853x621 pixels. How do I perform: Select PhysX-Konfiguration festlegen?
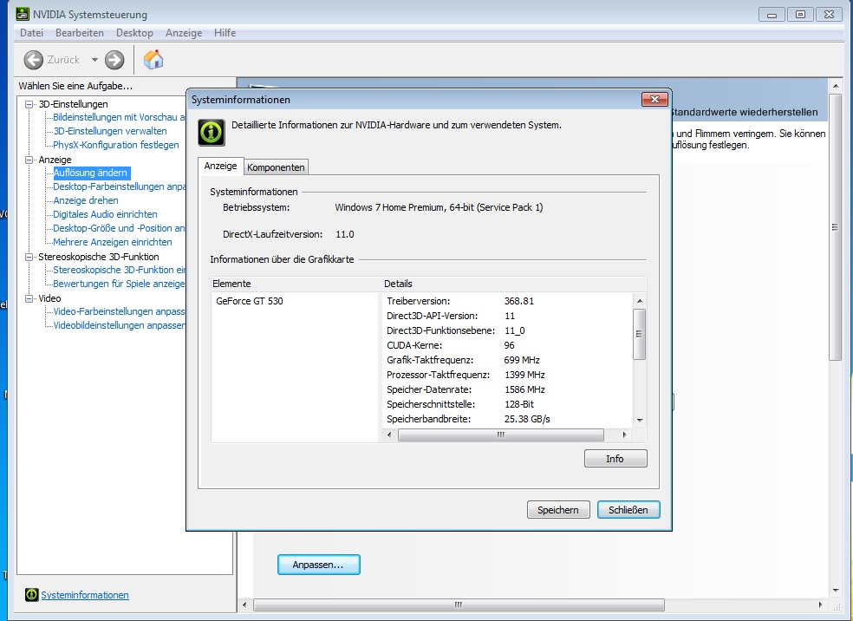point(116,145)
